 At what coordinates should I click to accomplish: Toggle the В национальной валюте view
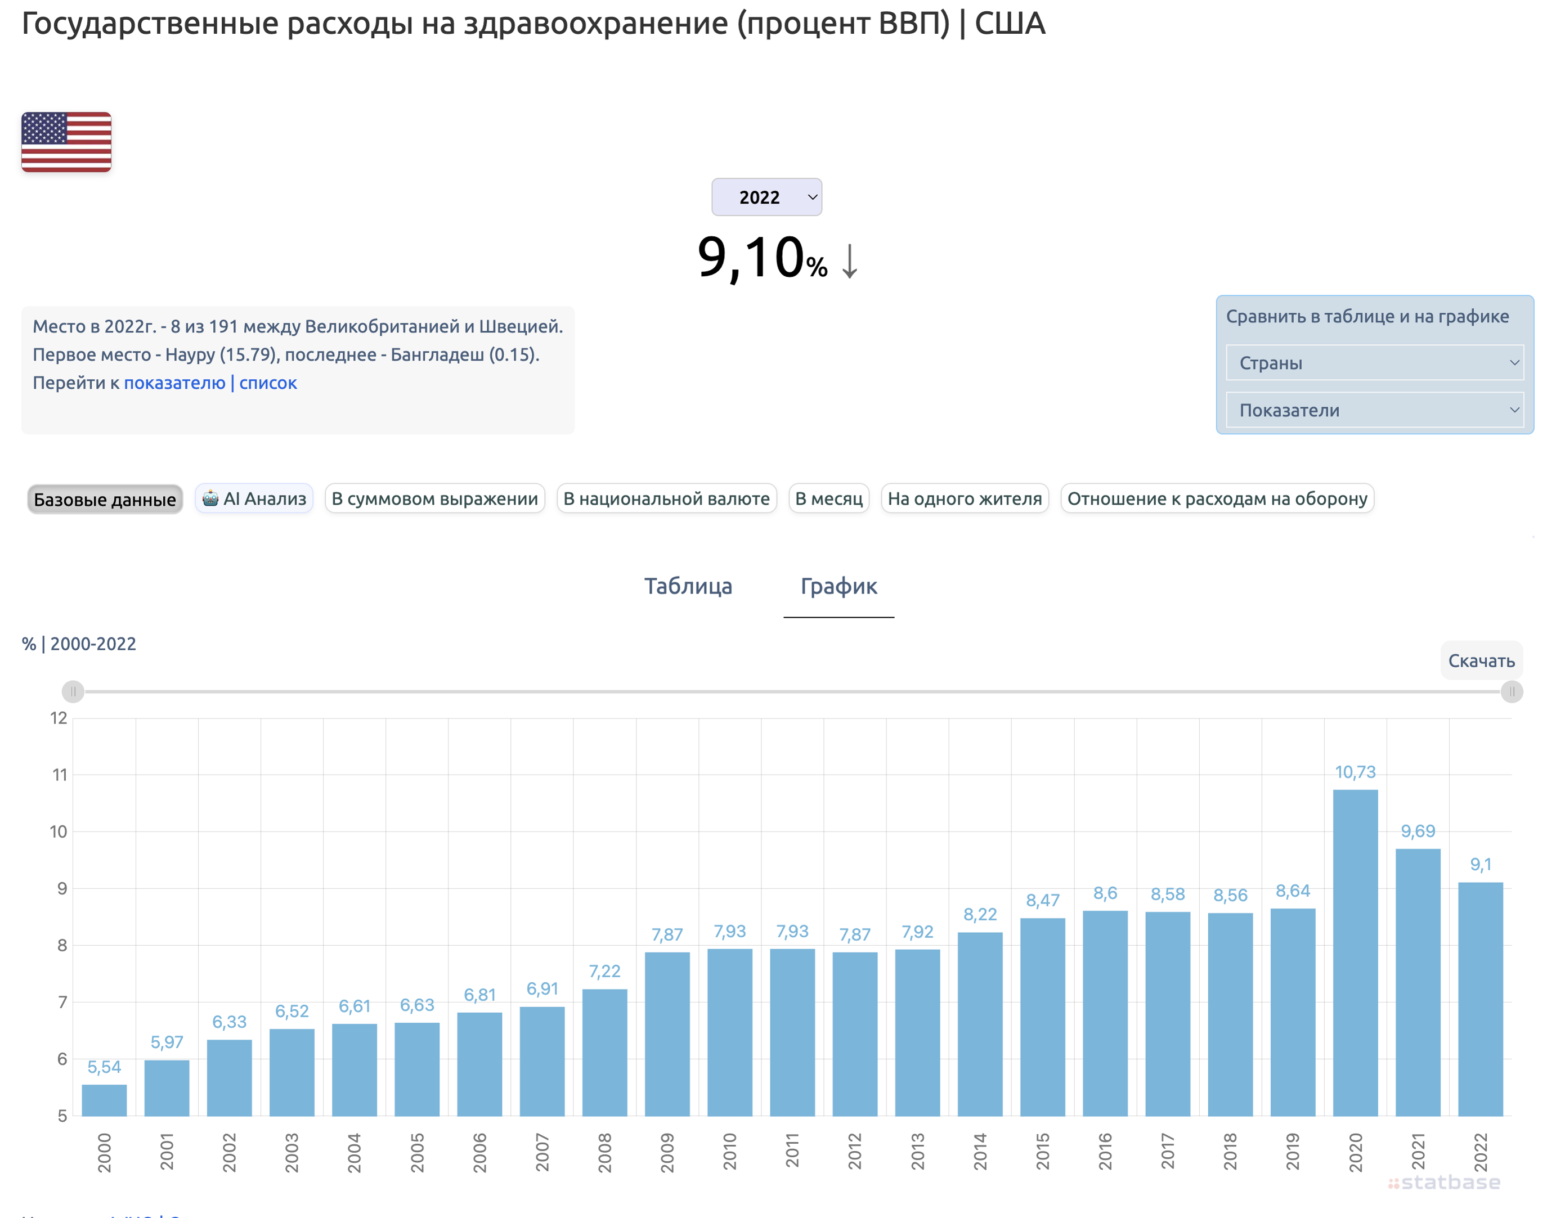[667, 498]
